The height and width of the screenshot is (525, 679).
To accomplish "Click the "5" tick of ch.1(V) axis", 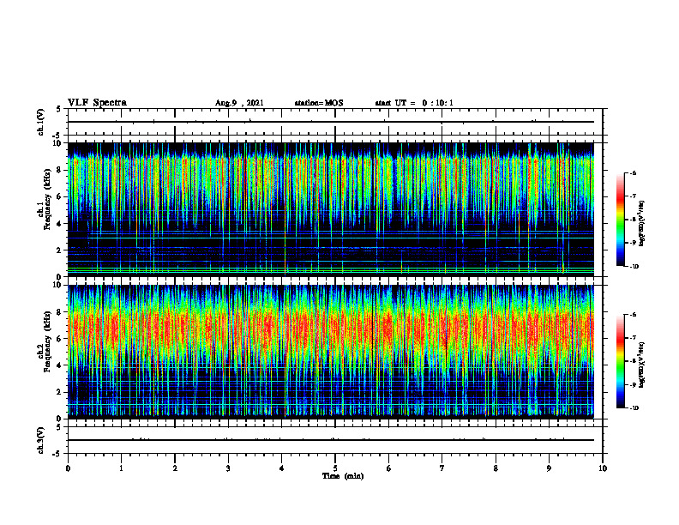I will coord(59,110).
